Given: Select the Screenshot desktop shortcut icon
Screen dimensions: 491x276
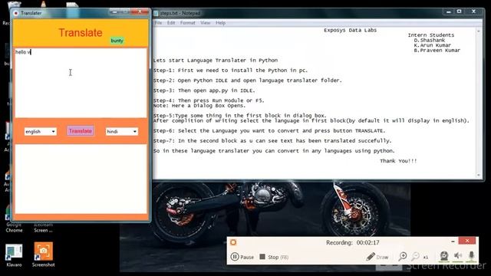Looking at the screenshot, I should (x=44, y=255).
